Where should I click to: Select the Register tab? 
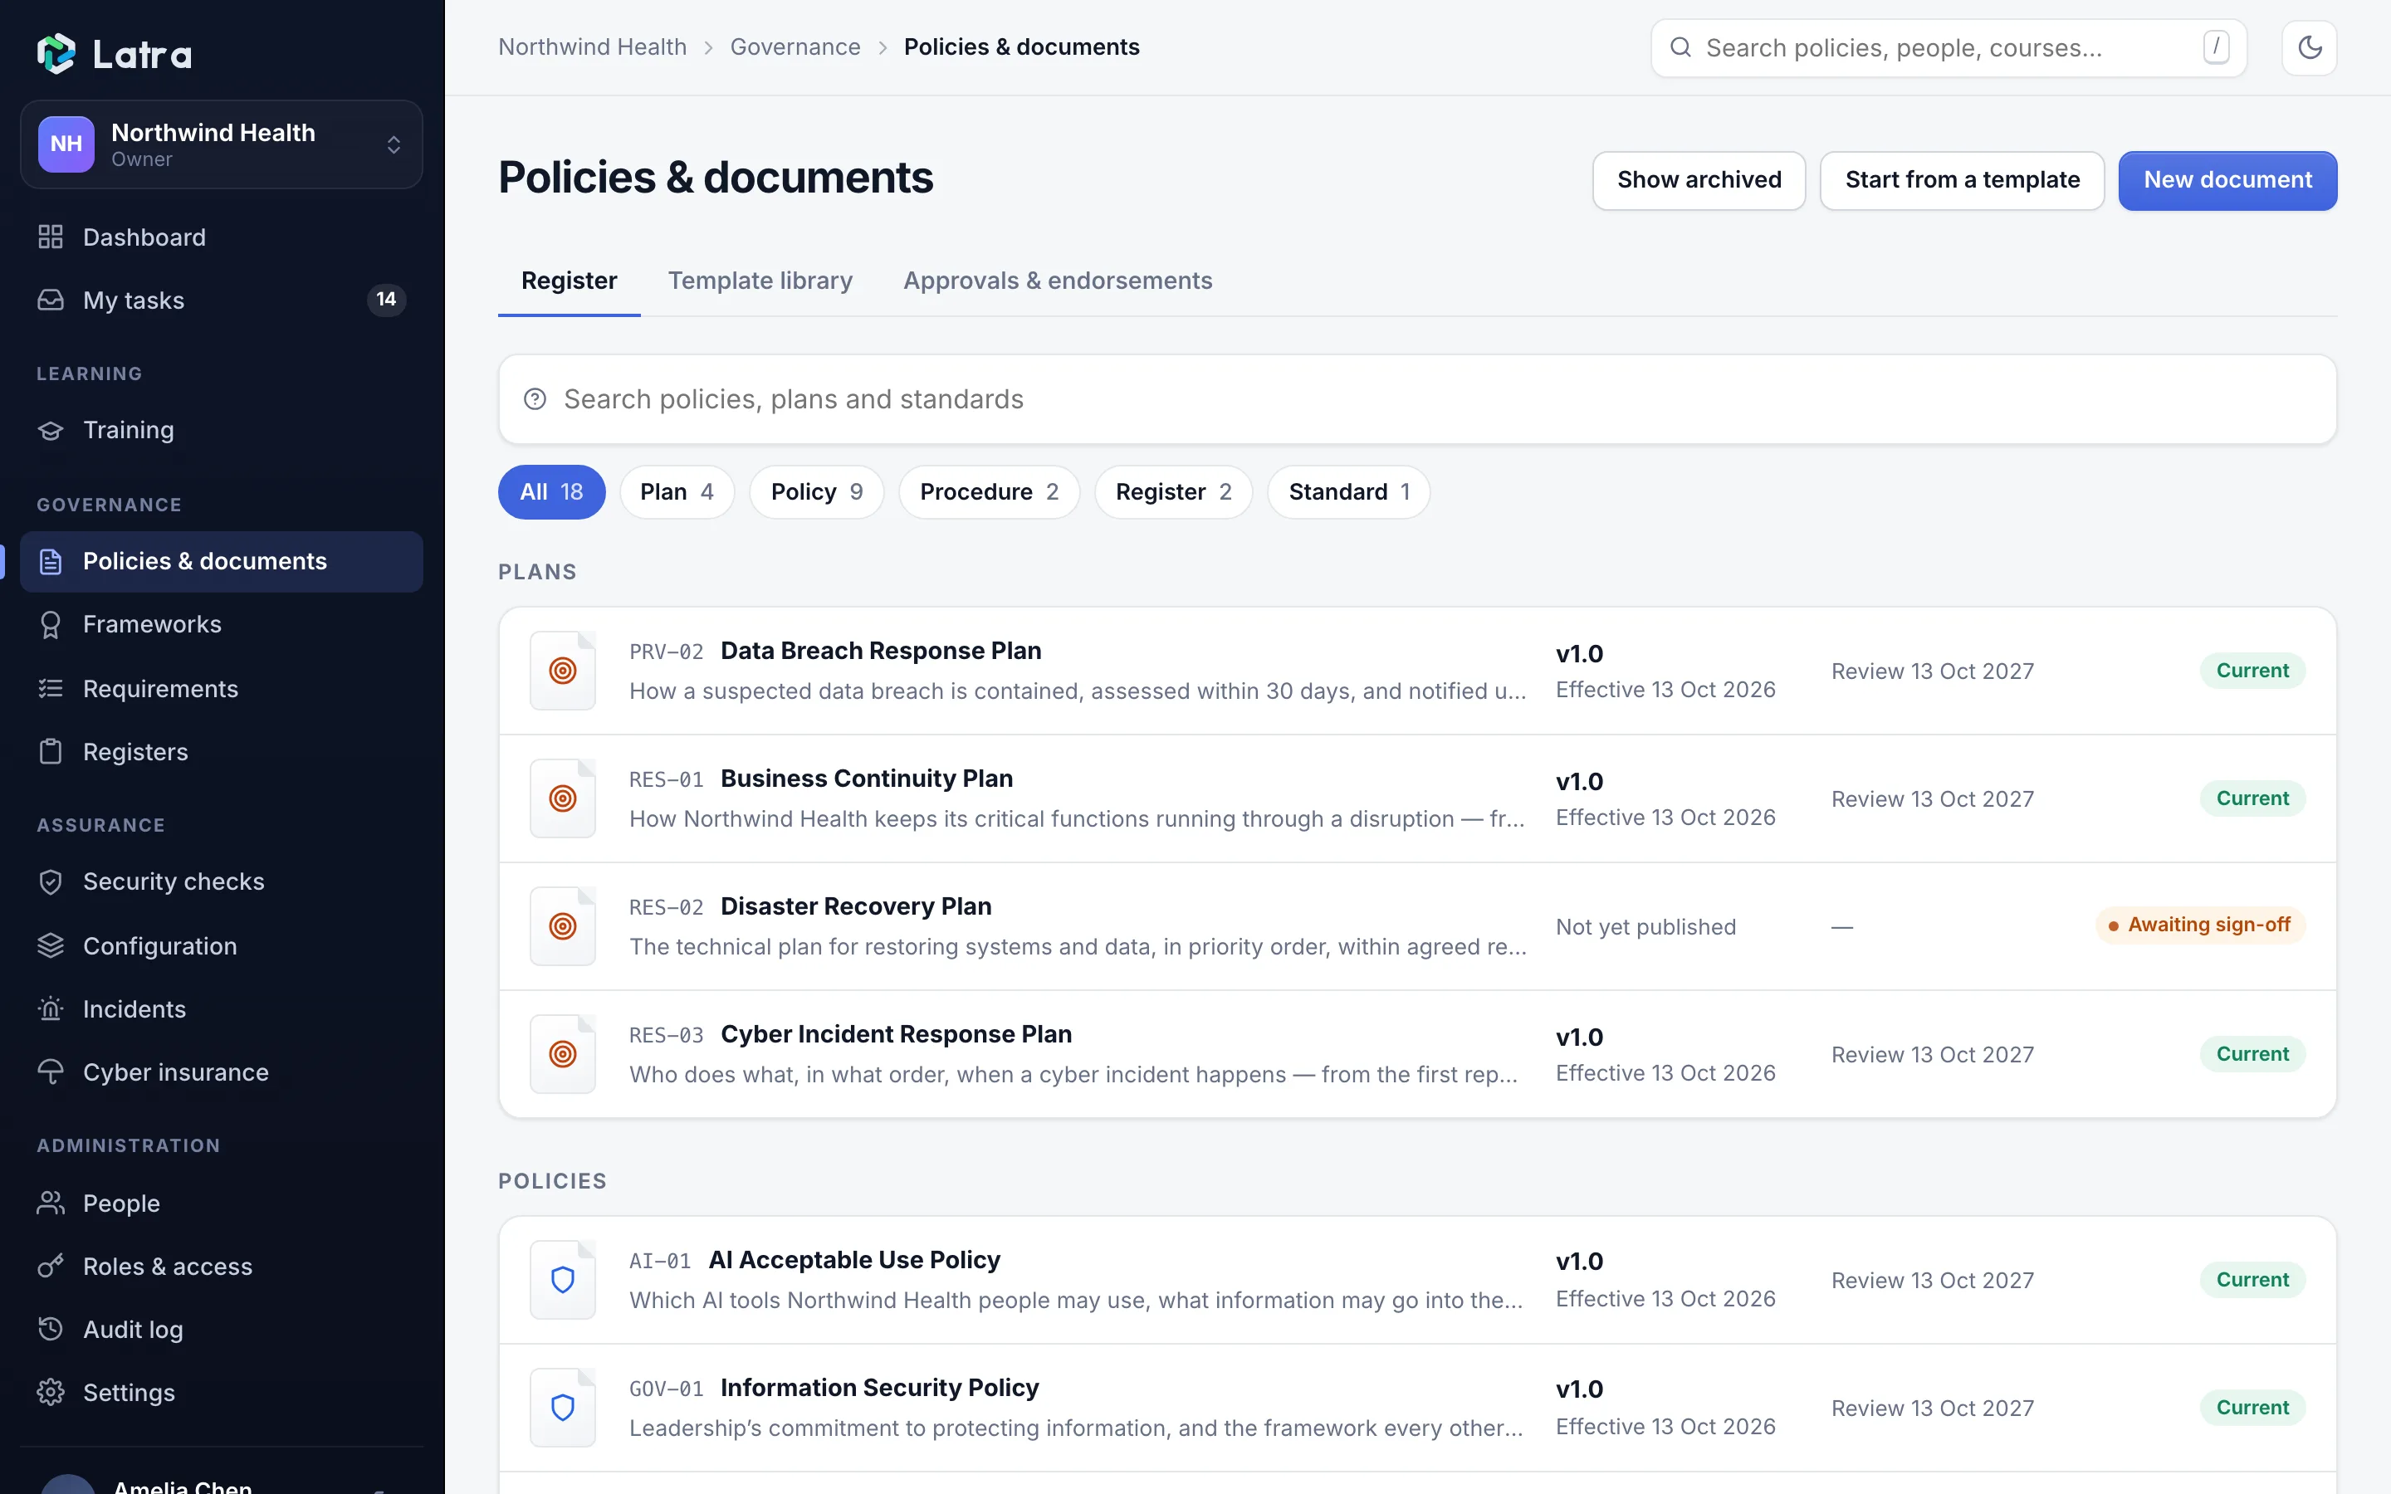coord(569,281)
